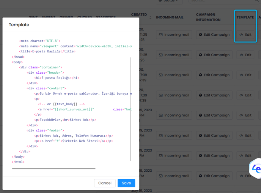The width and height of the screenshot is (261, 193).
Task: Cancel the Template dialog
Action: point(105,183)
